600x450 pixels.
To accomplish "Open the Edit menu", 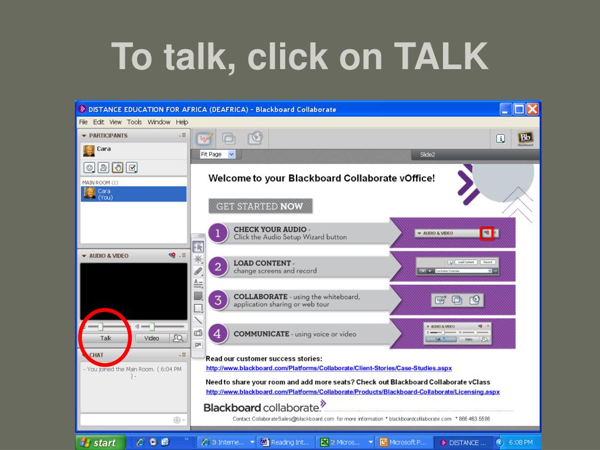I will (x=98, y=122).
